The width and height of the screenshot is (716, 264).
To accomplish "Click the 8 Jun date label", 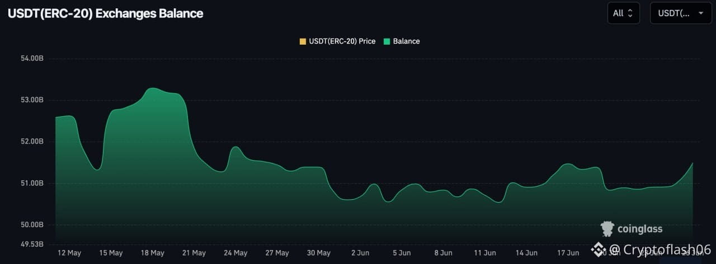I will (x=443, y=253).
